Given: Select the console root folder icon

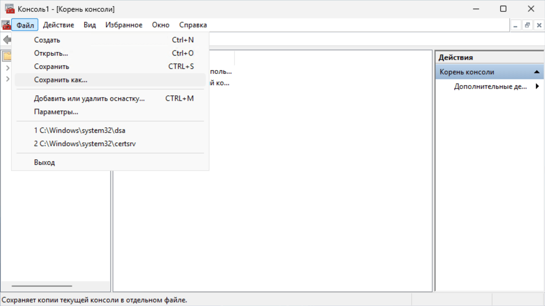Looking at the screenshot, I should [7, 56].
